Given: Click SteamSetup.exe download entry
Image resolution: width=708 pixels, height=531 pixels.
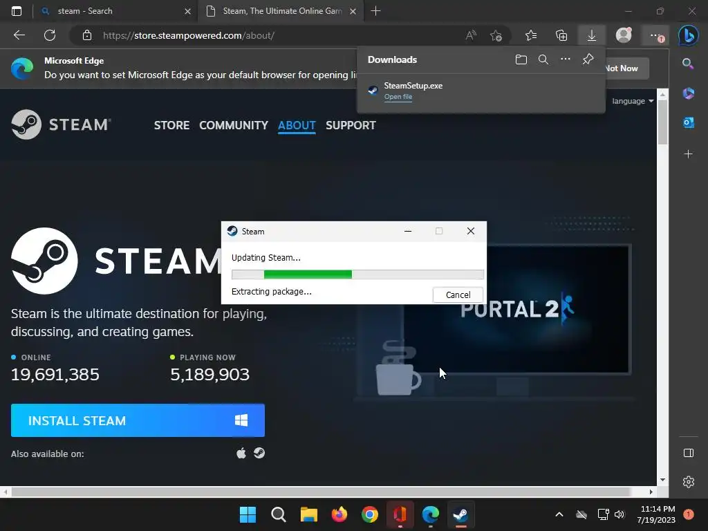Looking at the screenshot, I should [x=481, y=91].
